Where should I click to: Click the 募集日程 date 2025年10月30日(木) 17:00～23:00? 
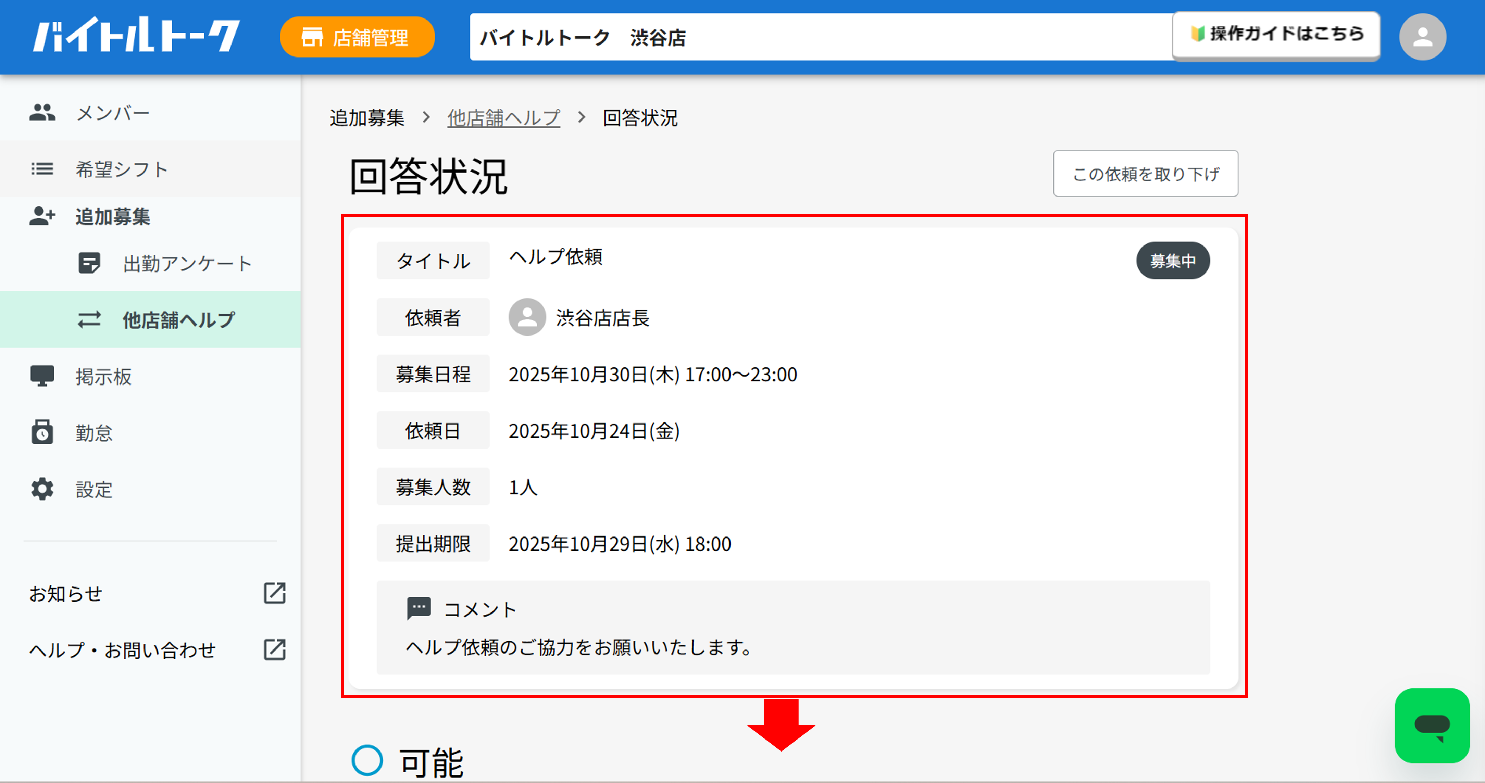[652, 375]
